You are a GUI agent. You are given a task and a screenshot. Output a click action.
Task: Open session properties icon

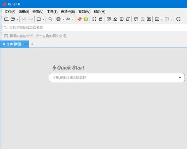click(x=39, y=19)
